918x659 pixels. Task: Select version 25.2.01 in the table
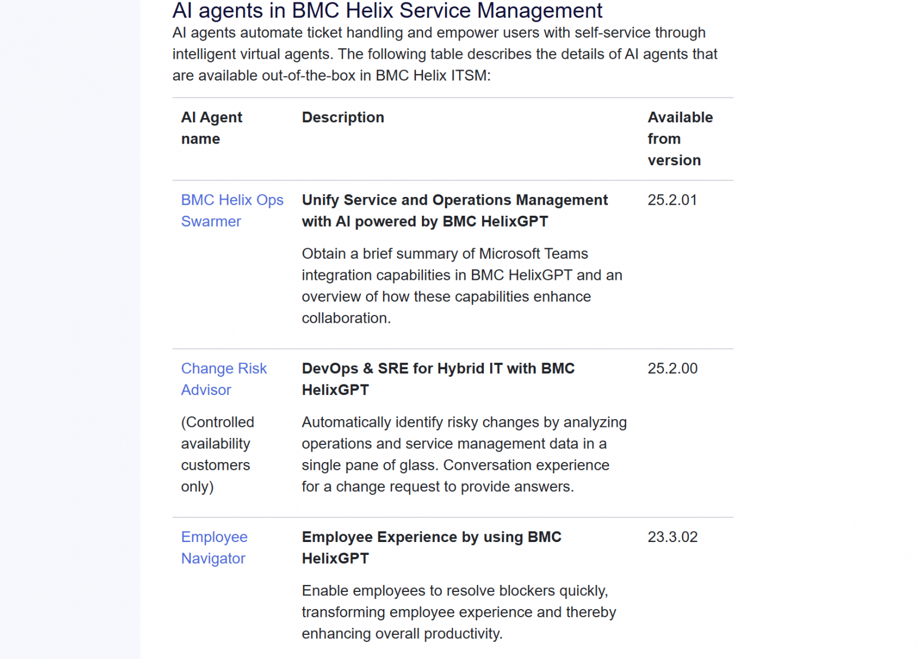672,200
